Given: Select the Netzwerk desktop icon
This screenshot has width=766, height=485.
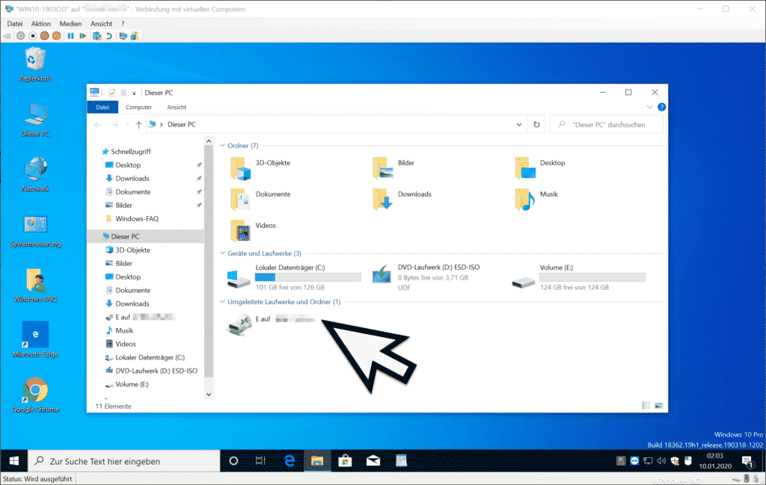Looking at the screenshot, I should pyautogui.click(x=35, y=175).
